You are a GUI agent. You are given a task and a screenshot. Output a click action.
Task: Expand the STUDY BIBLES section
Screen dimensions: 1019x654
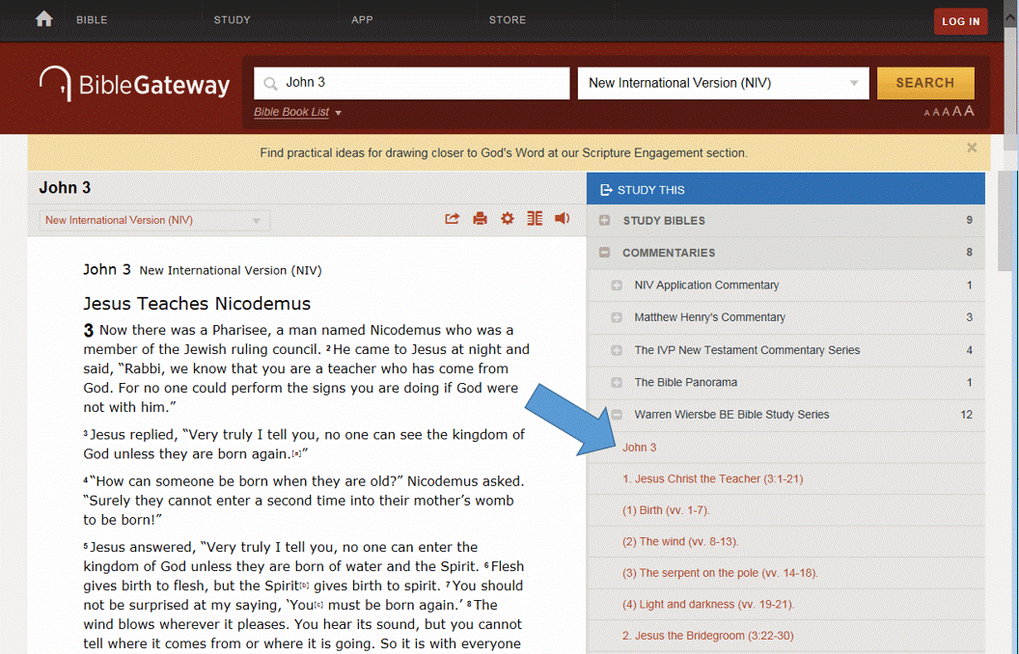[x=604, y=220]
